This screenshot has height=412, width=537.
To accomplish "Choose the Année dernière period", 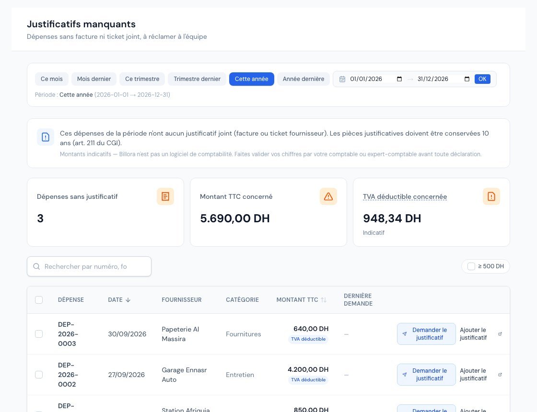I will (304, 79).
